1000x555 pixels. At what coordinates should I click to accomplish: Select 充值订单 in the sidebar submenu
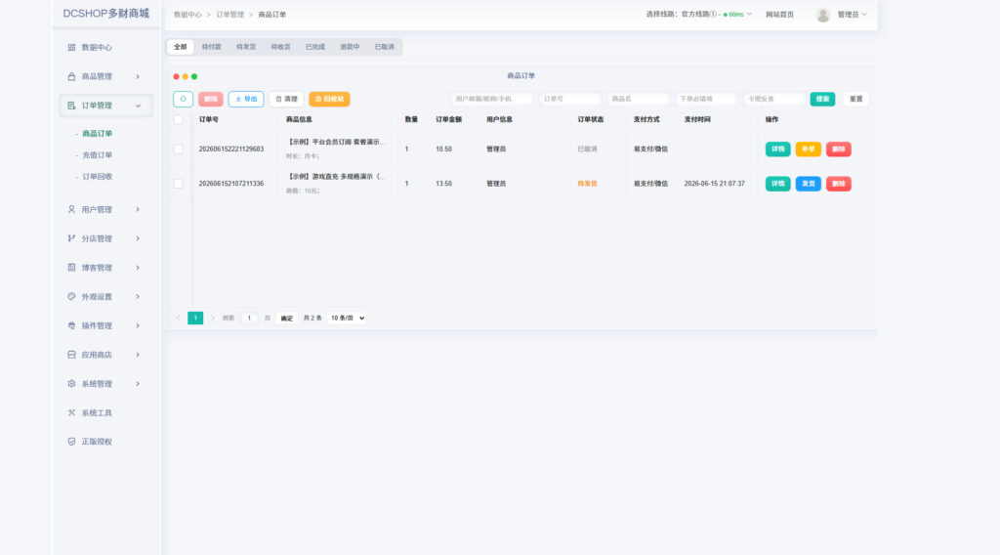pyautogui.click(x=97, y=155)
